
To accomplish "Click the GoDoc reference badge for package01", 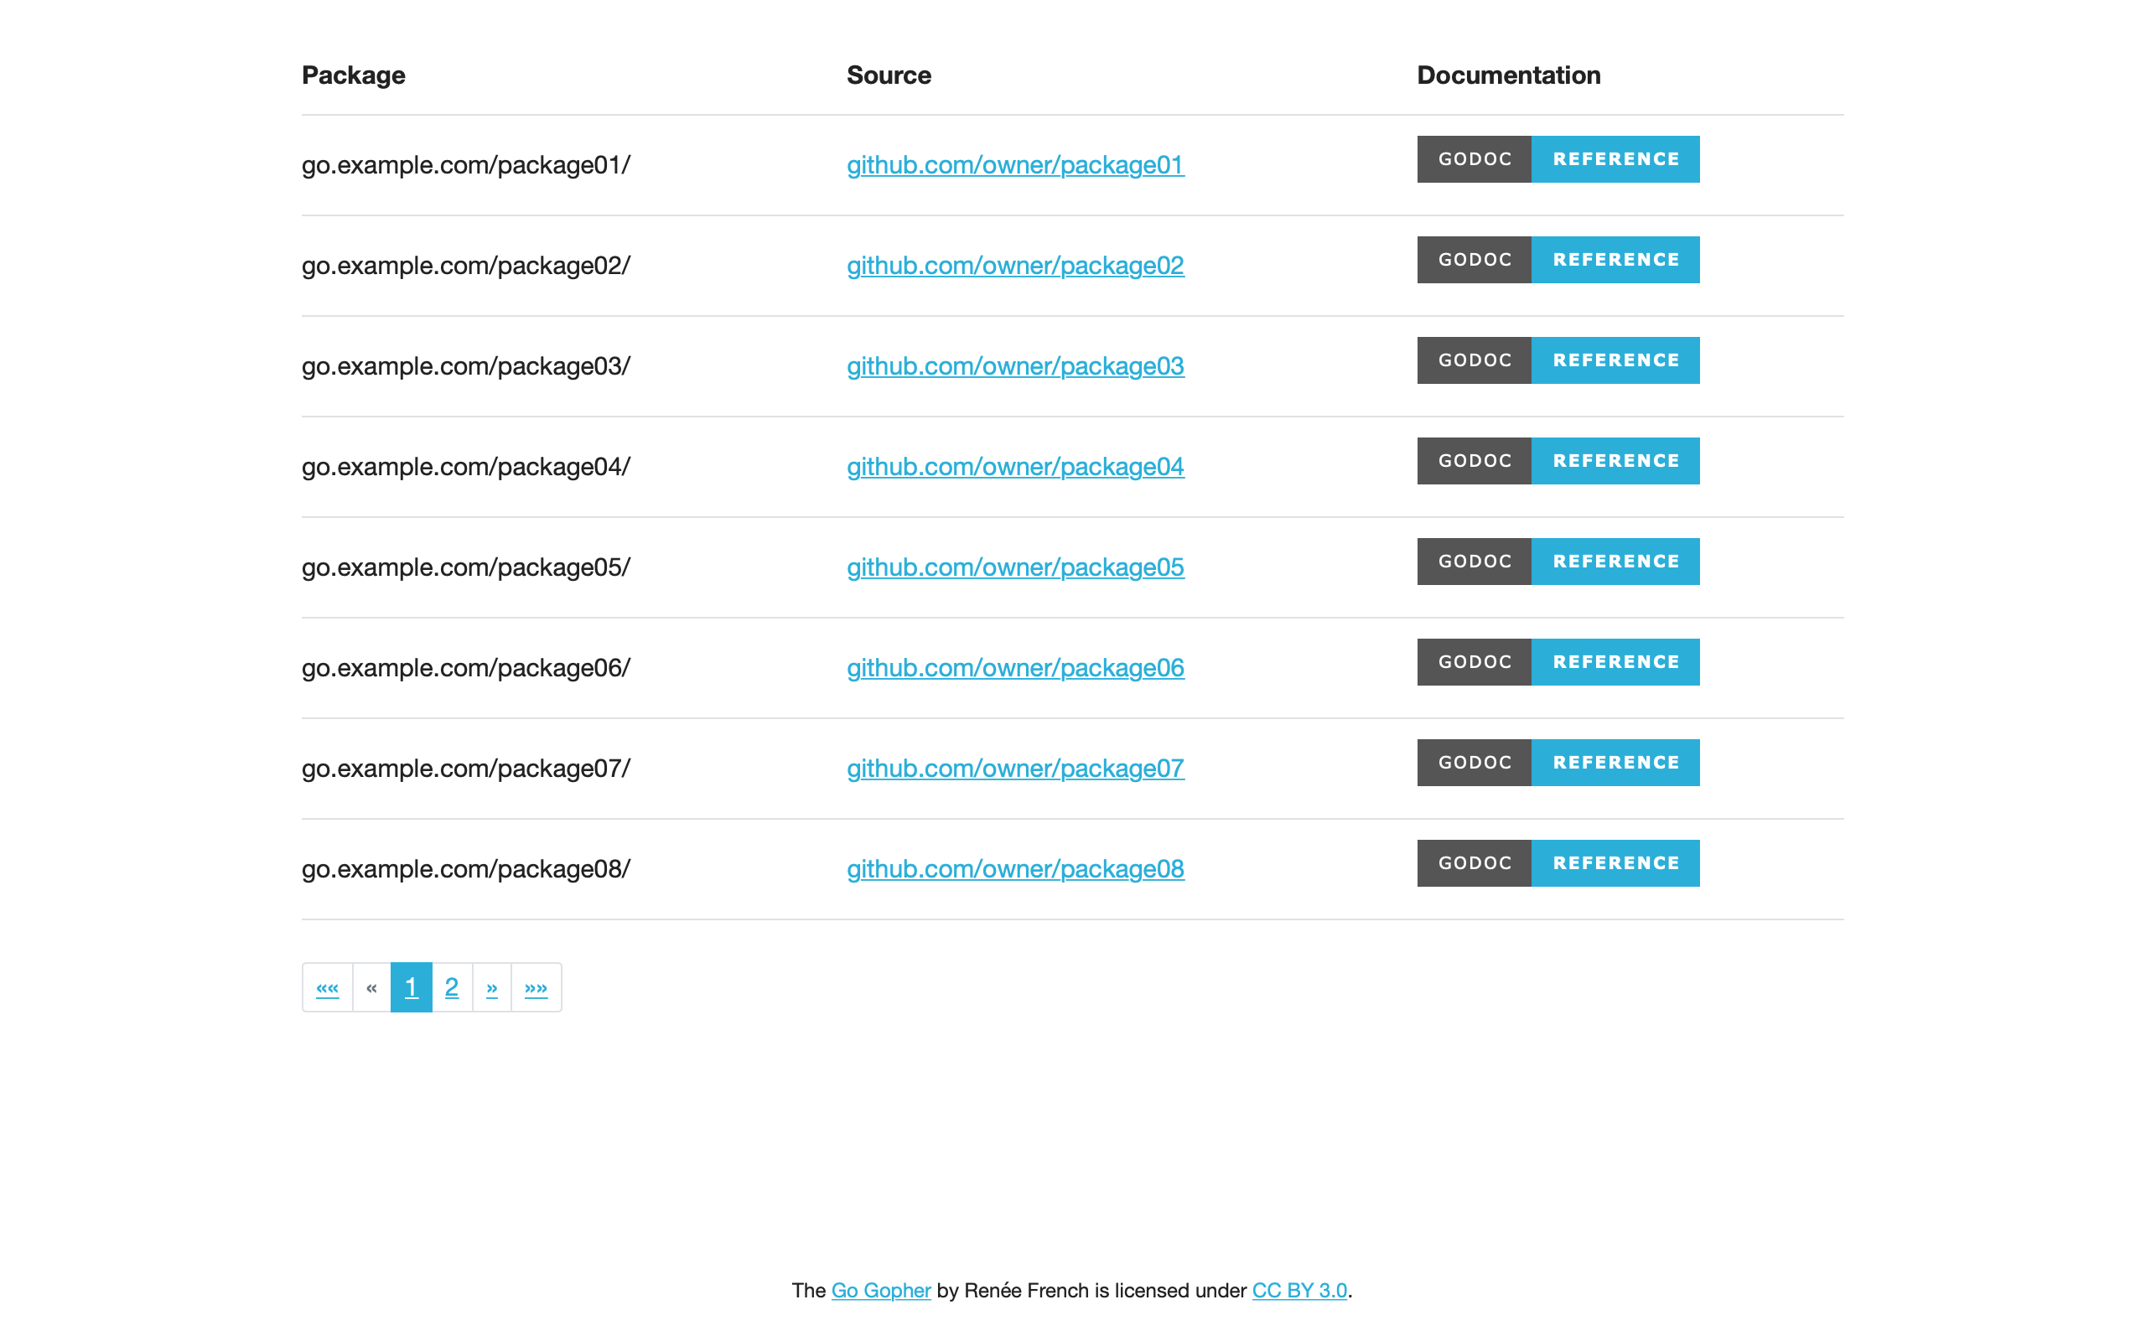I will [1558, 158].
